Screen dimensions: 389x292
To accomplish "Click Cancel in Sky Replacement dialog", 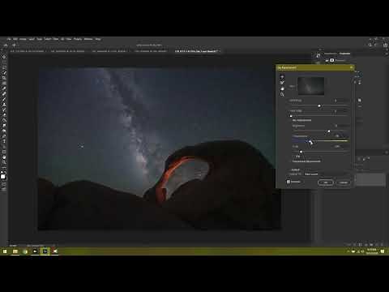I will pos(344,182).
